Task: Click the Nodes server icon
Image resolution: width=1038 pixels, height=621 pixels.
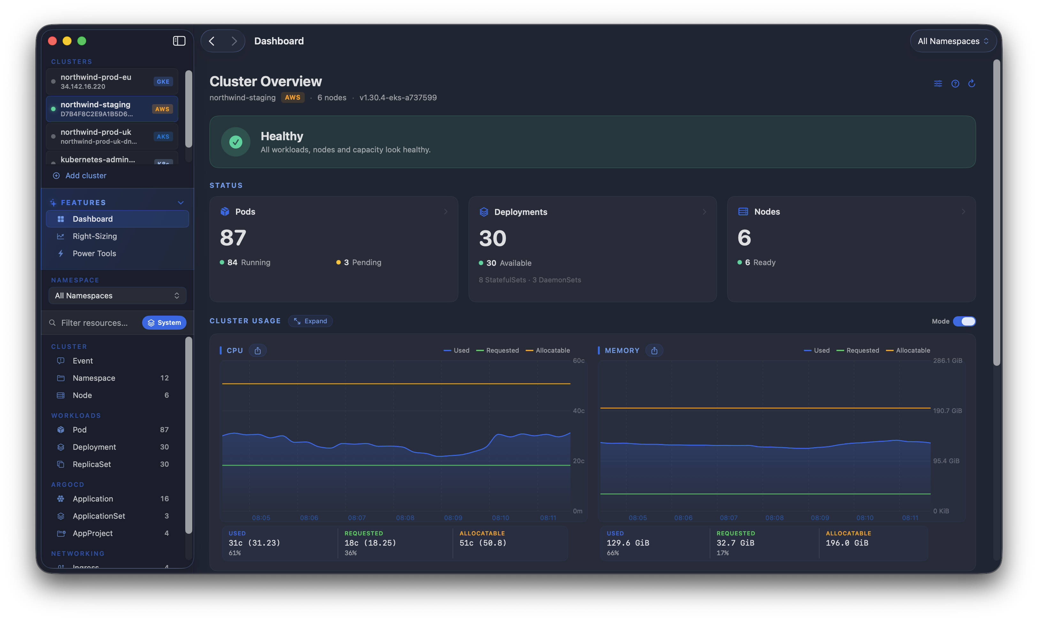Action: pyautogui.click(x=743, y=212)
